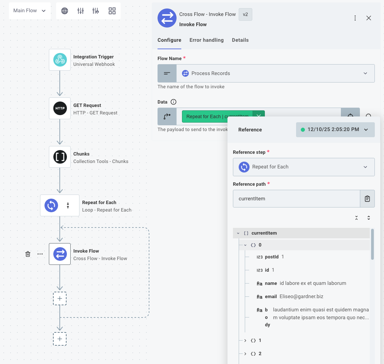
Task: Click the globe icon in the top toolbar
Action: [64, 11]
